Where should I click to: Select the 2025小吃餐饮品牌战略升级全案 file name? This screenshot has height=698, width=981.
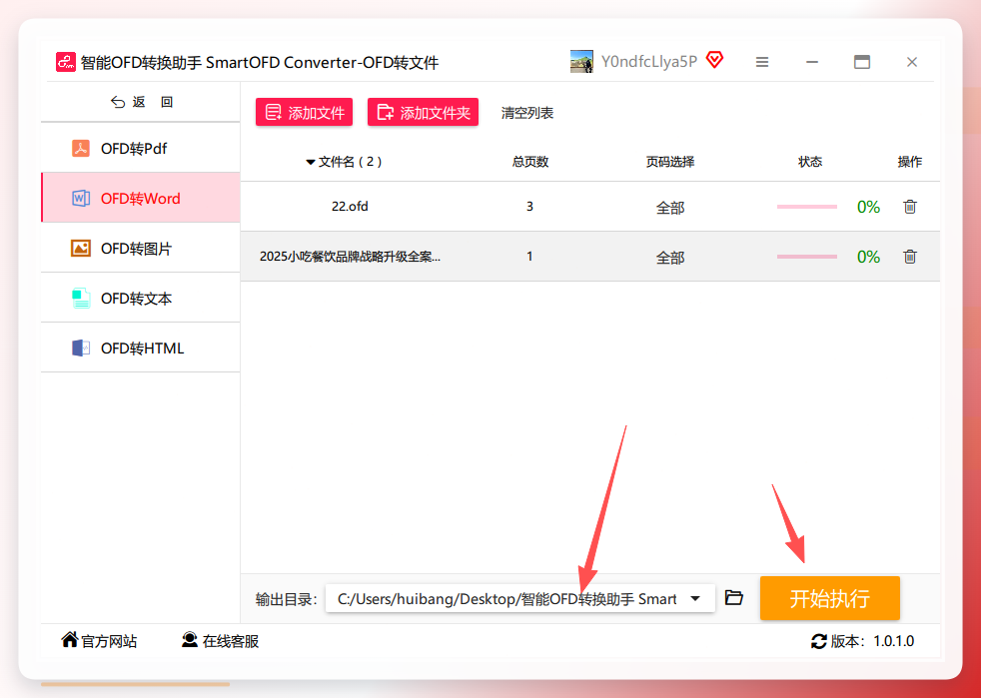click(350, 257)
